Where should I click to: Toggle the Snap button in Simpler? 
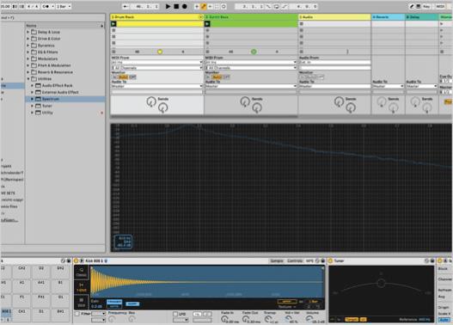[x=132, y=304]
